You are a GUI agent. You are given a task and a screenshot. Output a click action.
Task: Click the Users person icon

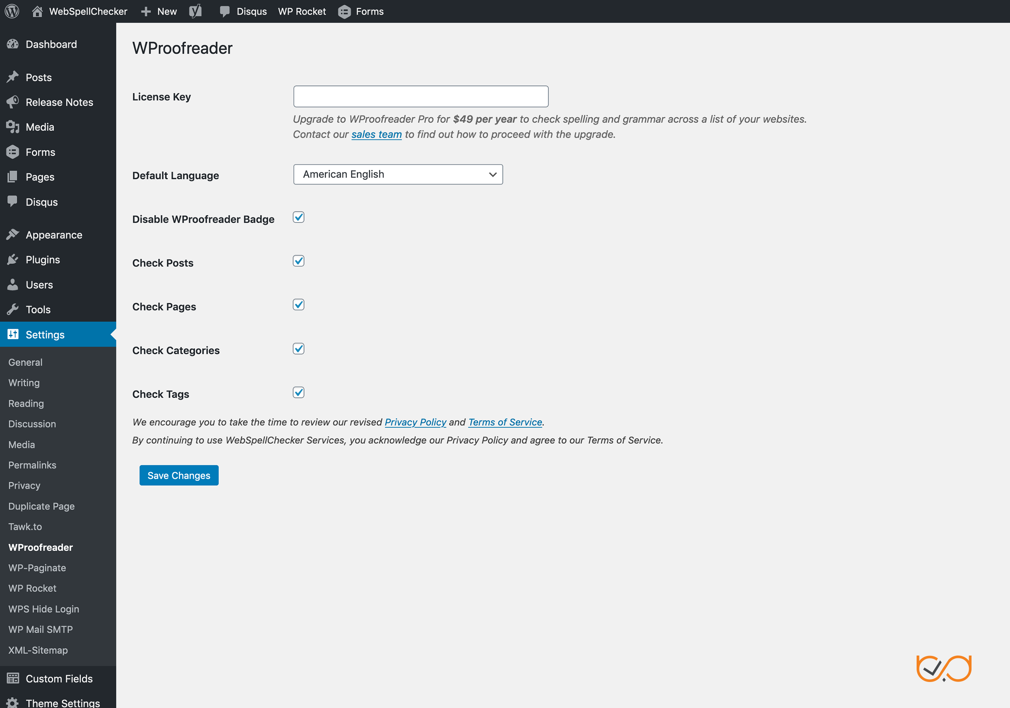tap(13, 284)
